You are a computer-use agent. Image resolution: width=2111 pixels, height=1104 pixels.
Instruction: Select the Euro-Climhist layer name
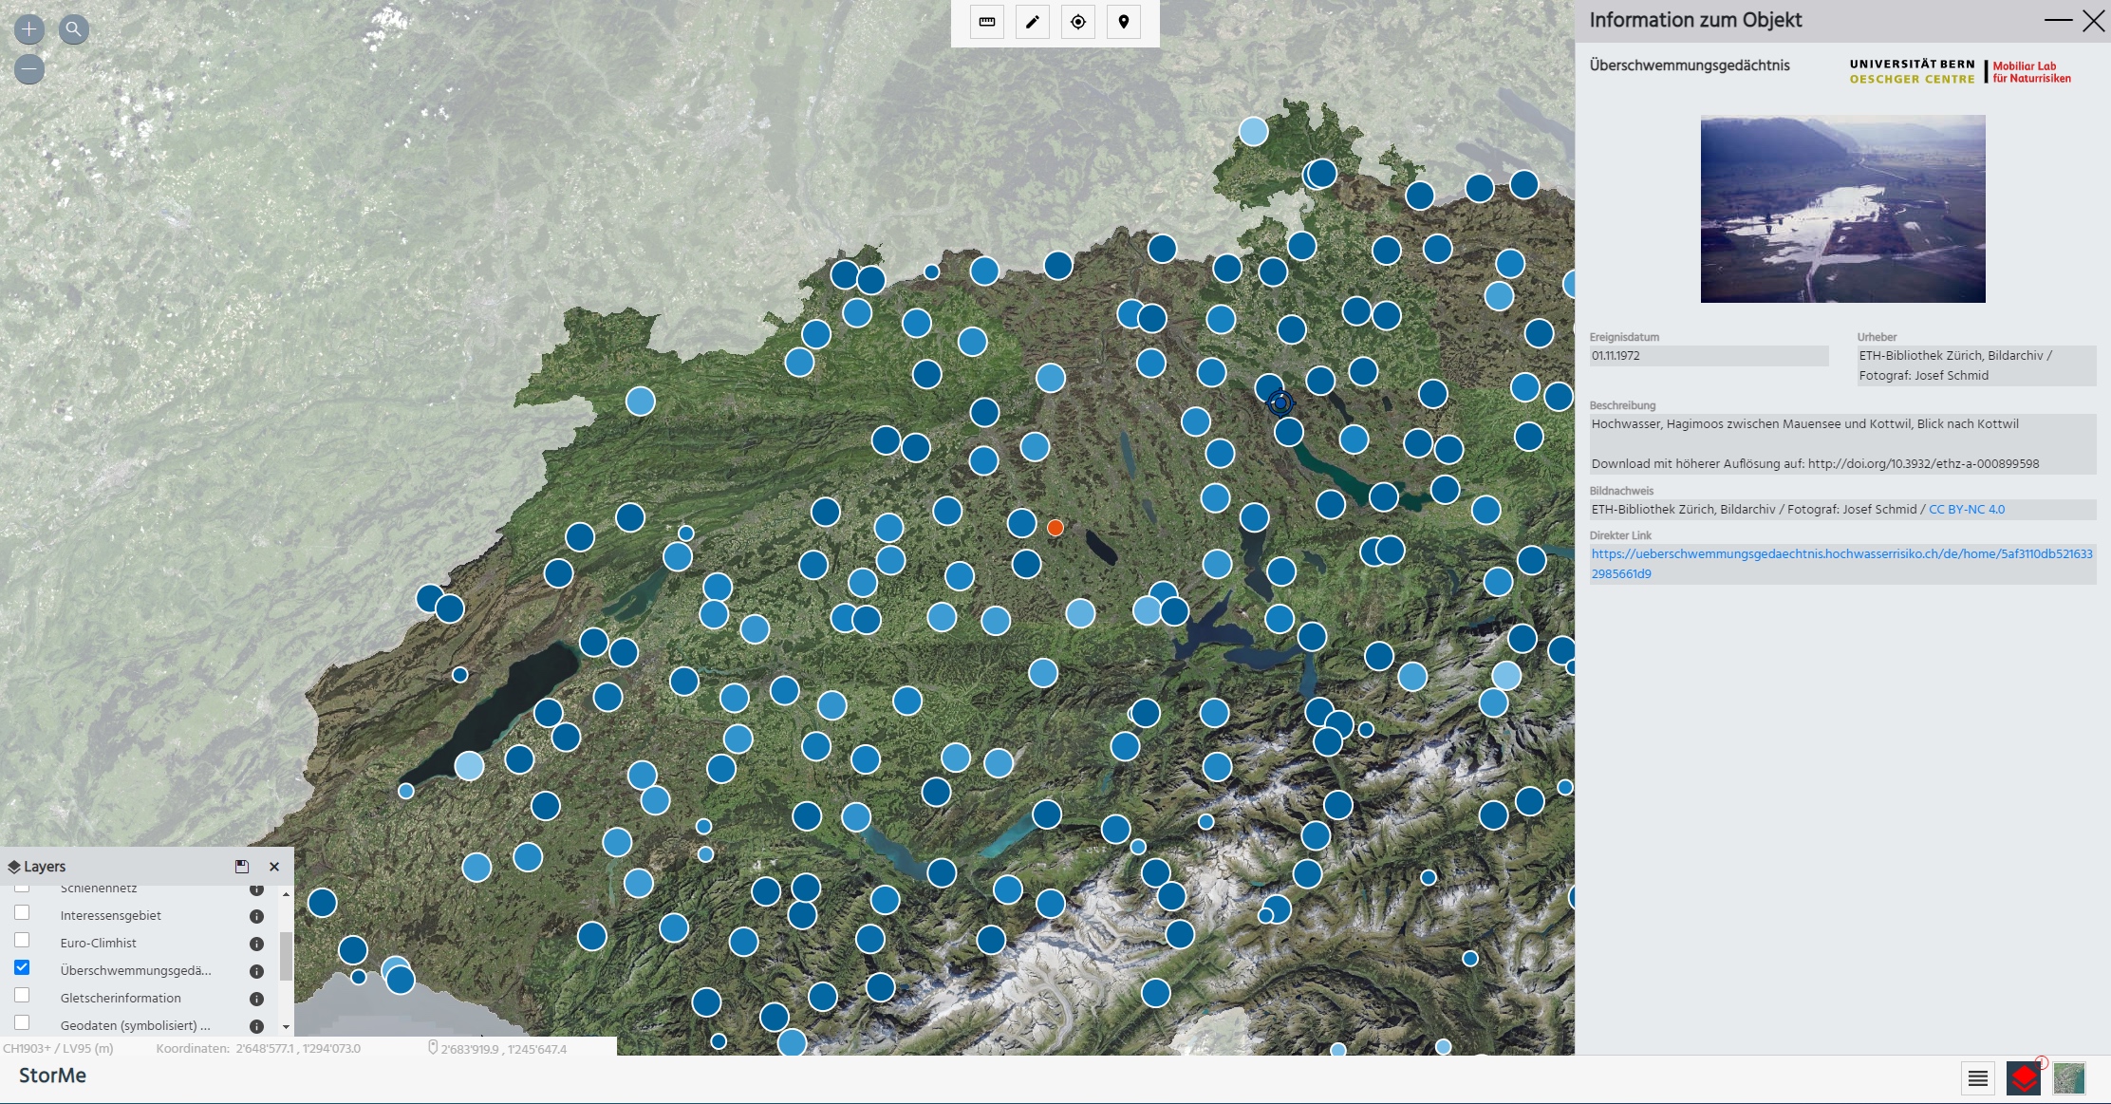(99, 944)
